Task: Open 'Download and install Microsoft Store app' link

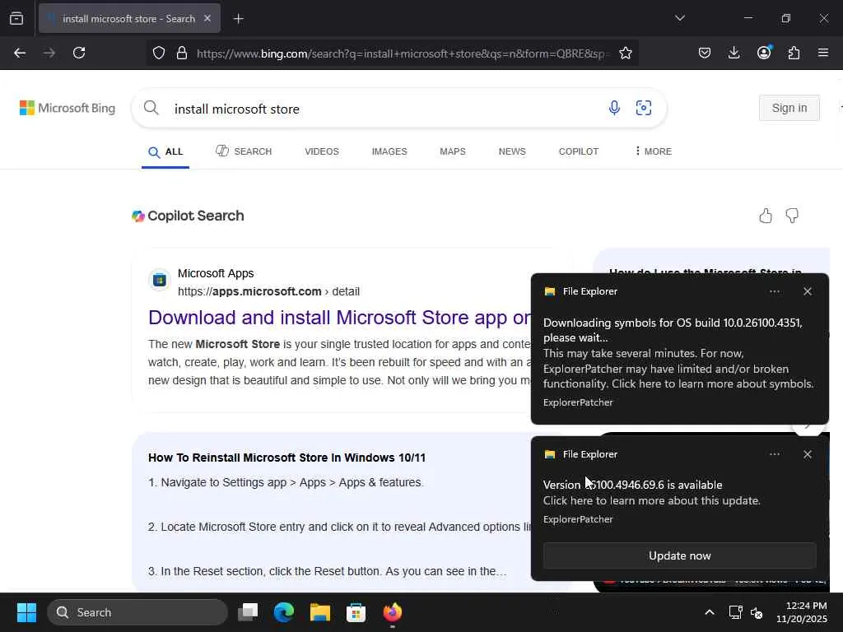Action: [x=340, y=318]
